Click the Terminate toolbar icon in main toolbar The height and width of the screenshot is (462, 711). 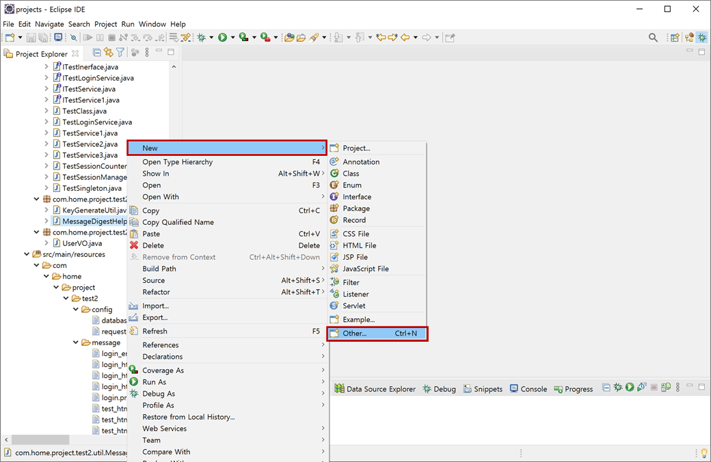pyautogui.click(x=111, y=38)
